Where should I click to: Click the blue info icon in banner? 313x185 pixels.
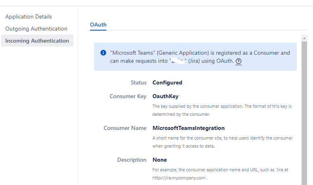coord(103,53)
